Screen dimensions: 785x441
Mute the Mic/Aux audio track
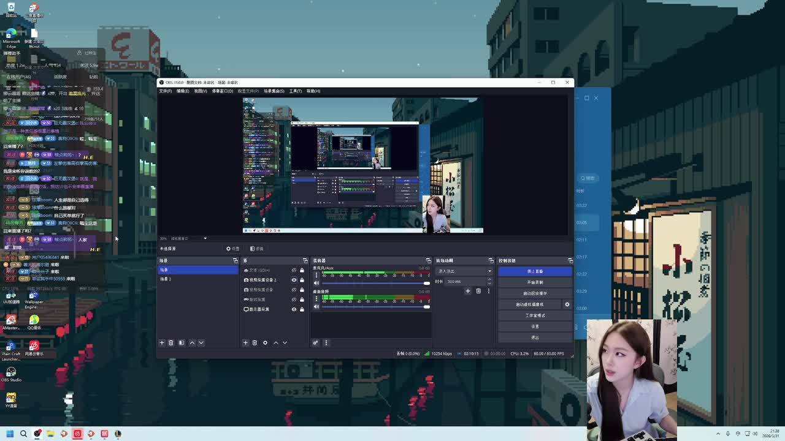pos(316,283)
